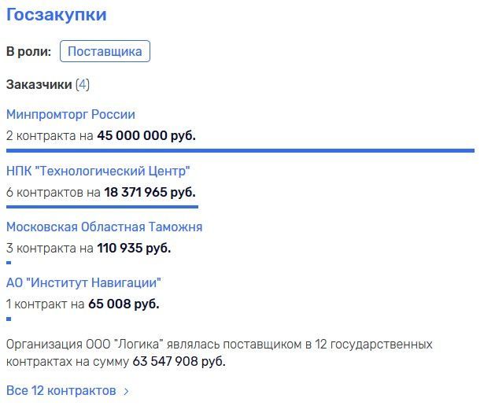Open the Минпромторг России customer link
Image resolution: width=484 pixels, height=413 pixels.
coord(71,114)
